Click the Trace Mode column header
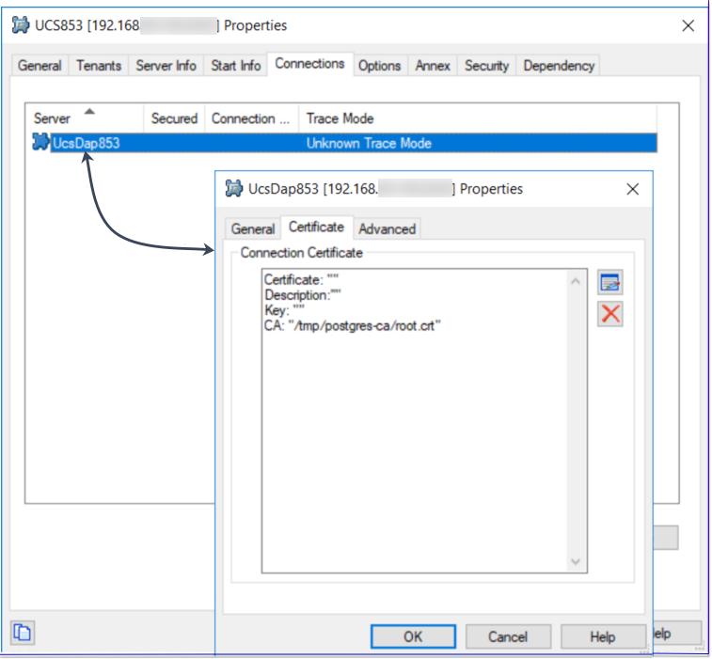 [478, 118]
